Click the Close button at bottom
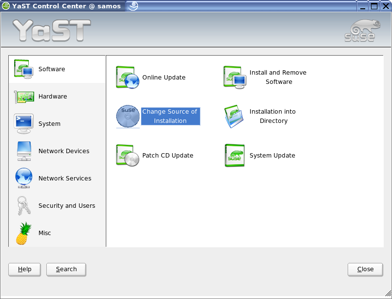392x299 pixels. point(365,270)
